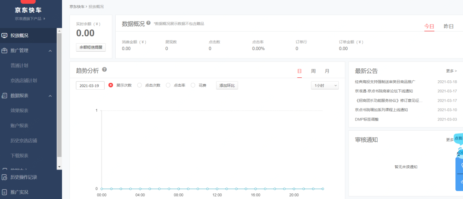
Task: Open announcement 京点书院增加系列课程上线通知
Action: [x=382, y=110]
